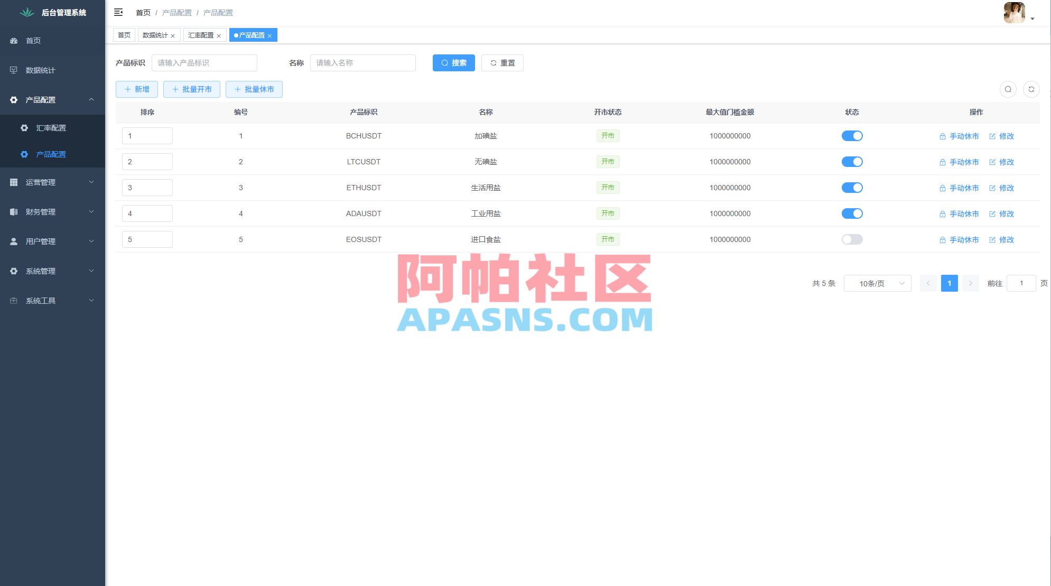Collapse the sidebar with hamburger icon
The height and width of the screenshot is (586, 1051).
click(118, 12)
